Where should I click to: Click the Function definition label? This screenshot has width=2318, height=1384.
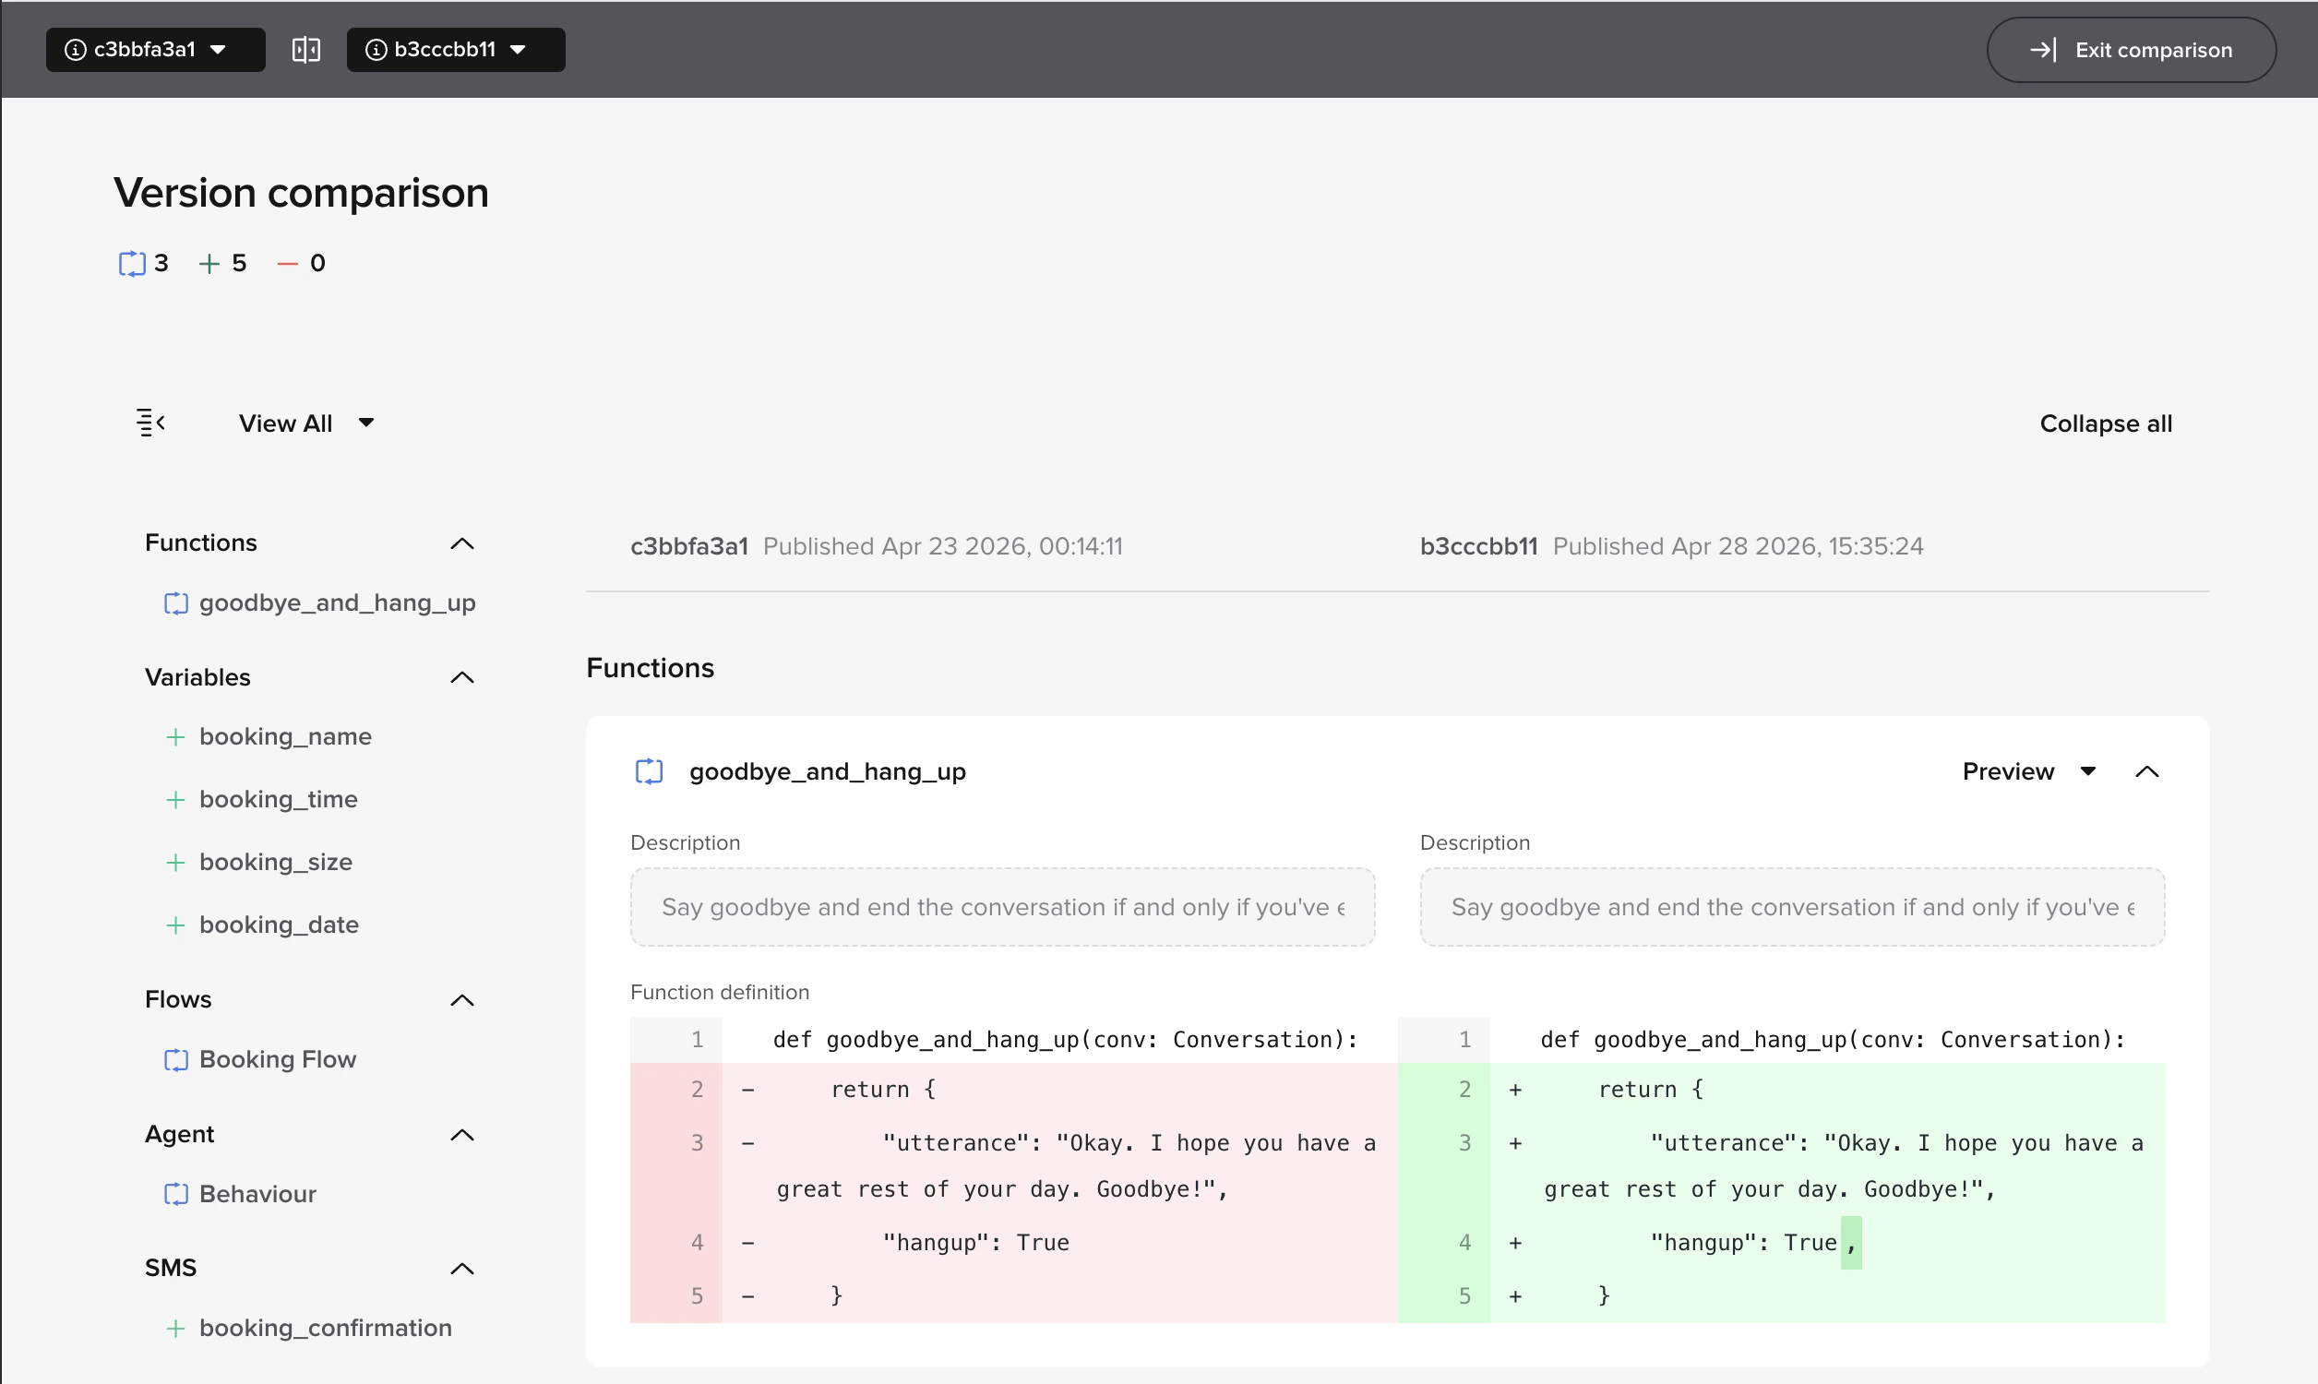pos(720,992)
